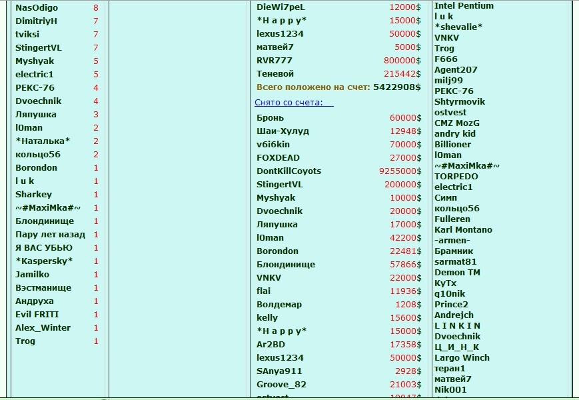
Task: Click the player name tviksi
Action: [x=27, y=35]
